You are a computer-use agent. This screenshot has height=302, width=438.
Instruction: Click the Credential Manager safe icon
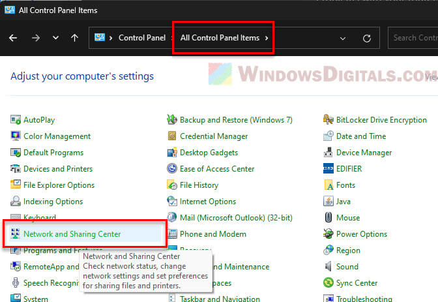[x=172, y=136]
